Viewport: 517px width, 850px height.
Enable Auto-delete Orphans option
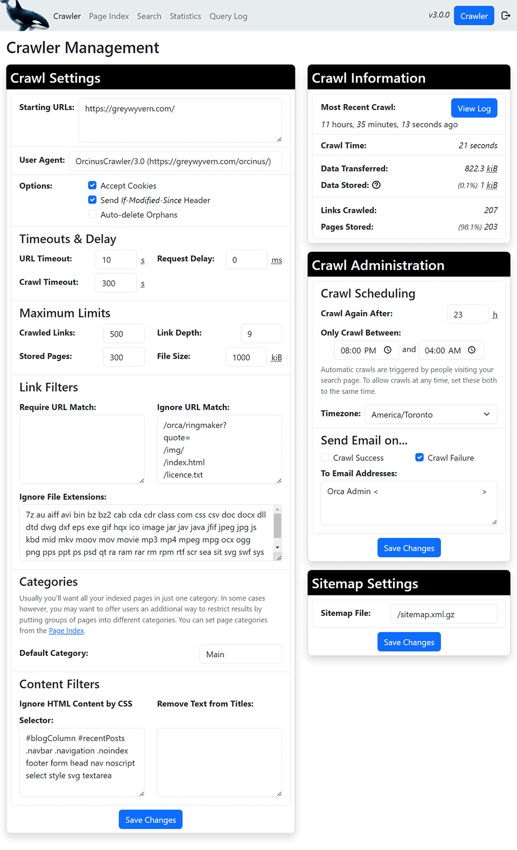(x=93, y=215)
